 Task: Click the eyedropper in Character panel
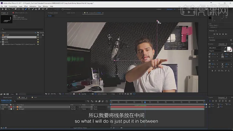[225, 48]
